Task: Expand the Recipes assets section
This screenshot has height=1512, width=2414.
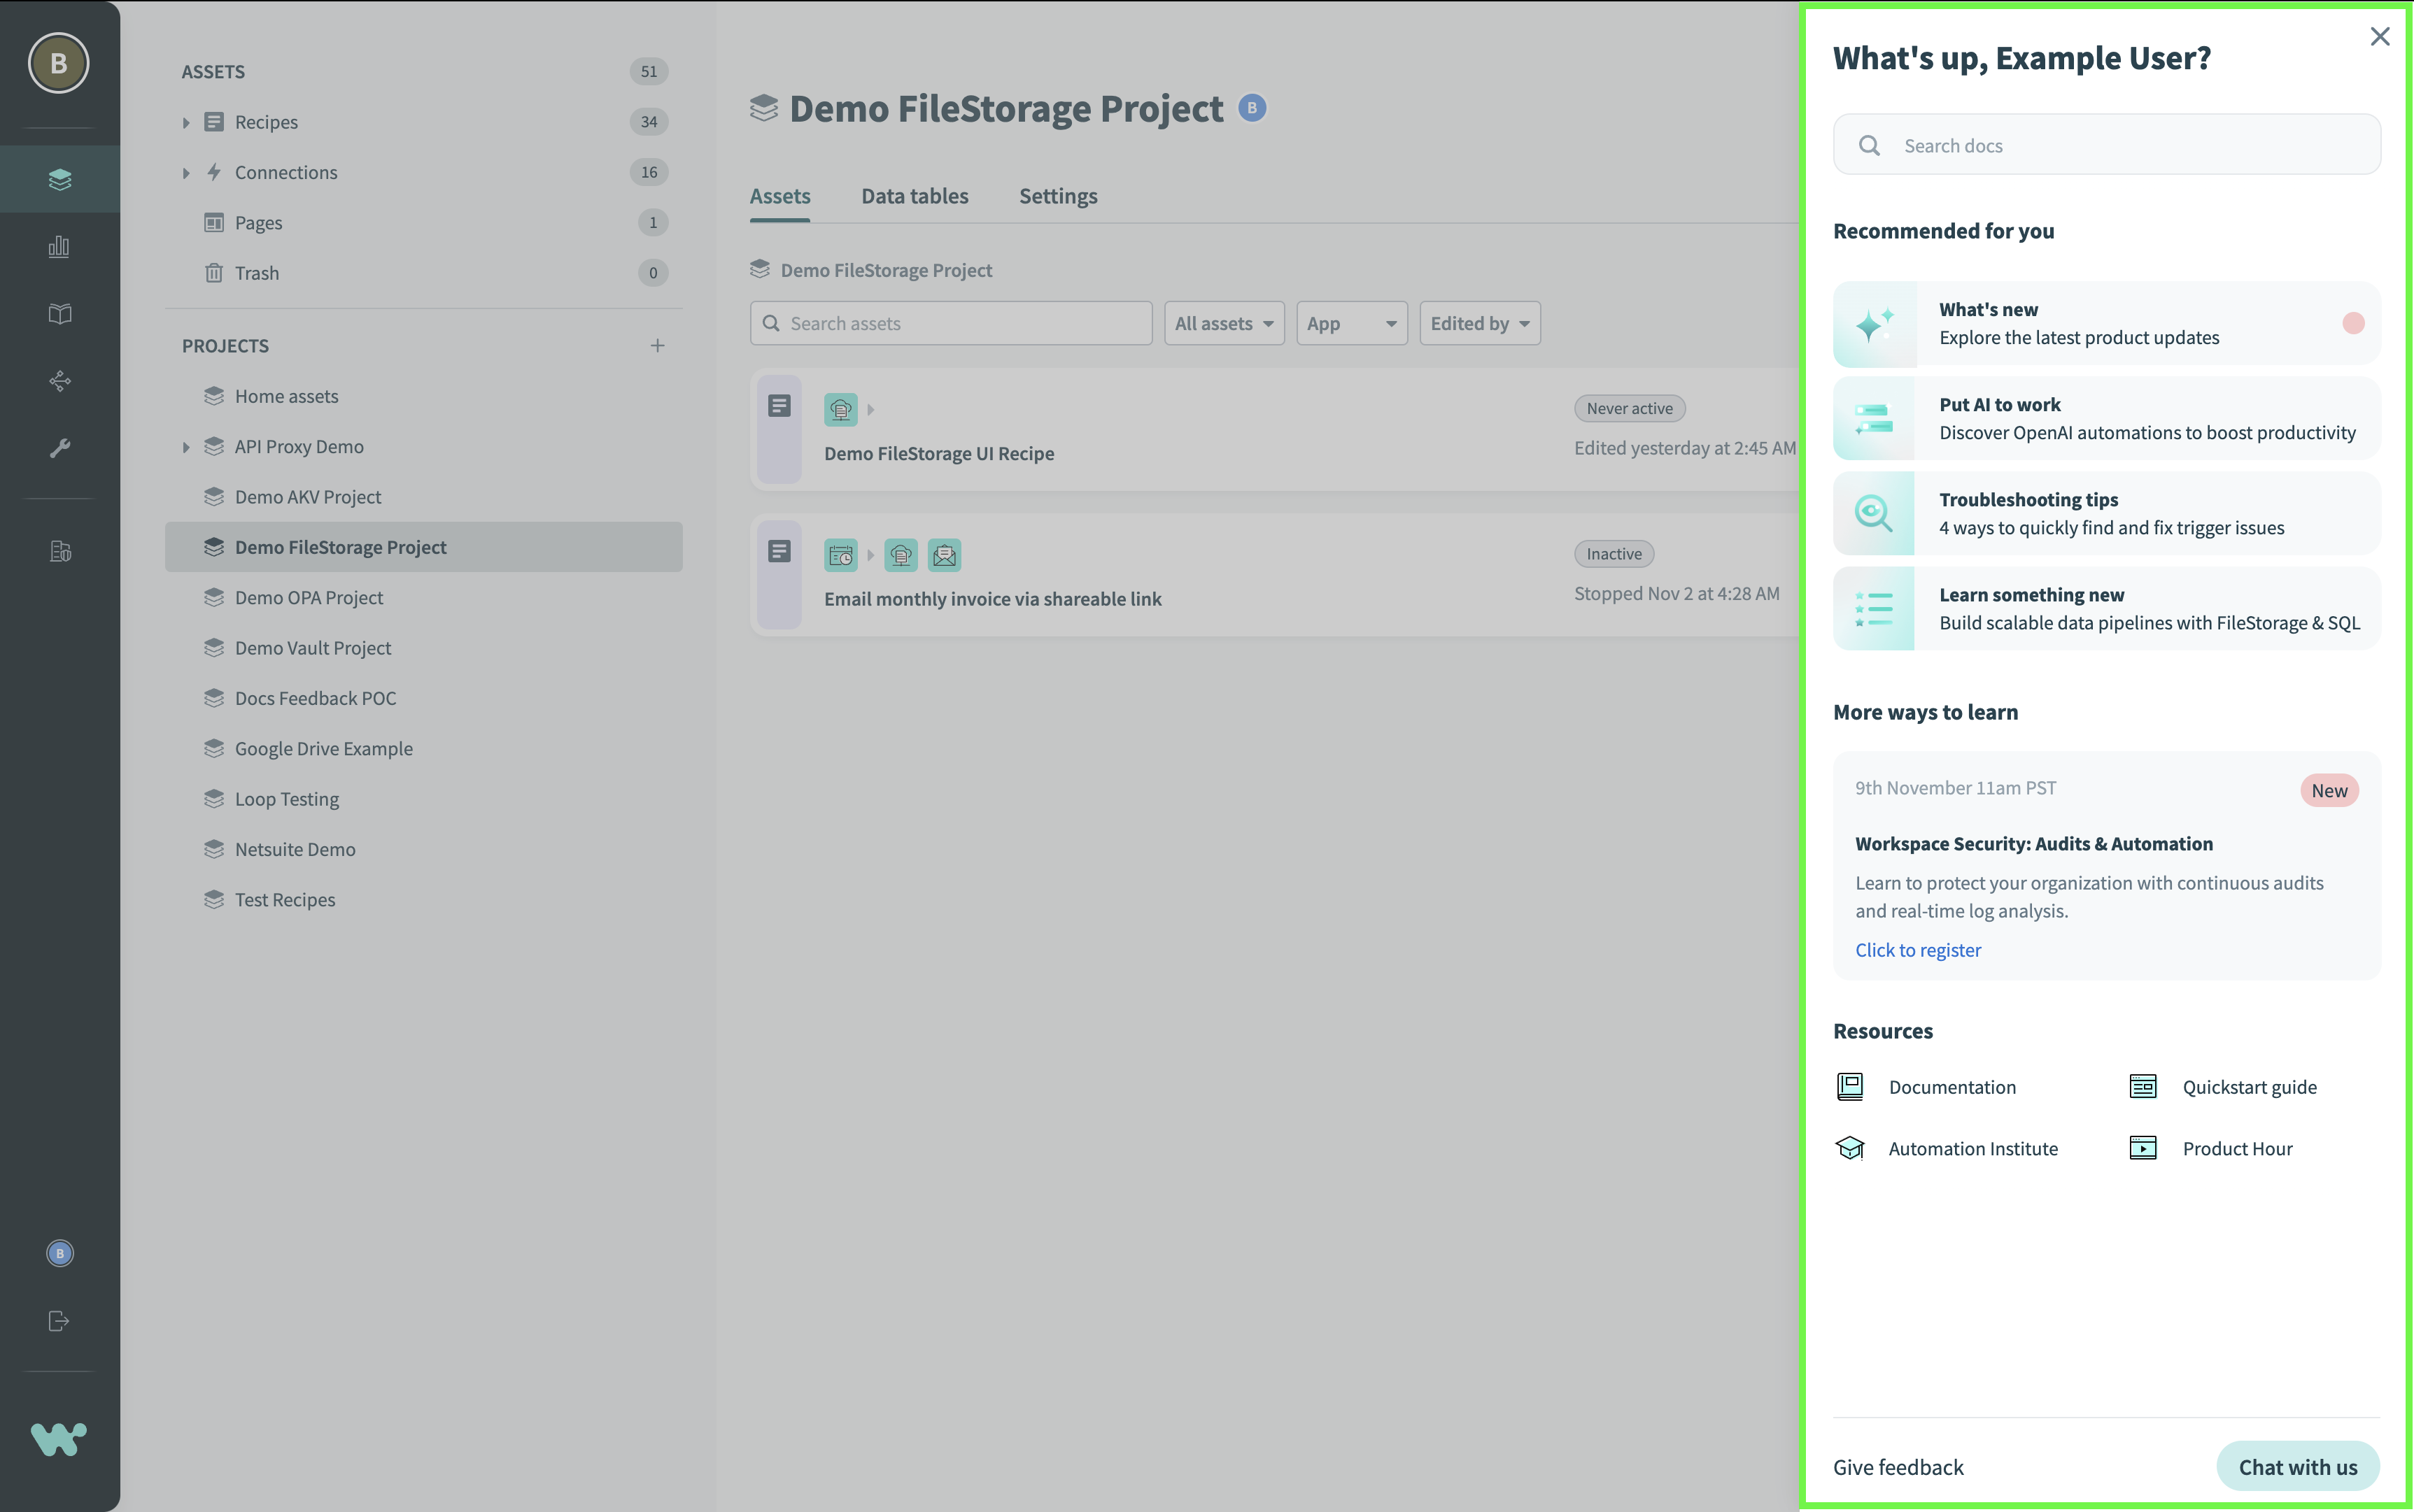Action: pyautogui.click(x=188, y=122)
